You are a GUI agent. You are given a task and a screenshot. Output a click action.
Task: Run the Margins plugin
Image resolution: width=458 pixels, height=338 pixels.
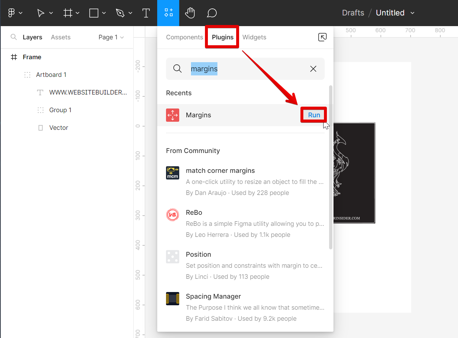pyautogui.click(x=314, y=115)
